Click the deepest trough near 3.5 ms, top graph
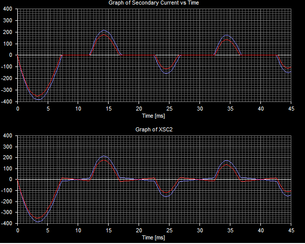This screenshot has height=244, width=305. point(39,99)
